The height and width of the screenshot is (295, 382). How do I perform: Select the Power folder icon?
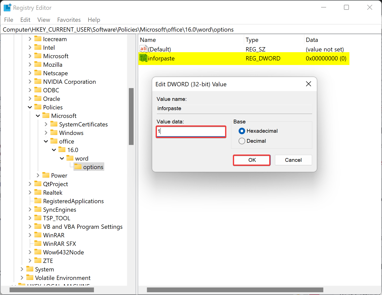tap(46, 175)
